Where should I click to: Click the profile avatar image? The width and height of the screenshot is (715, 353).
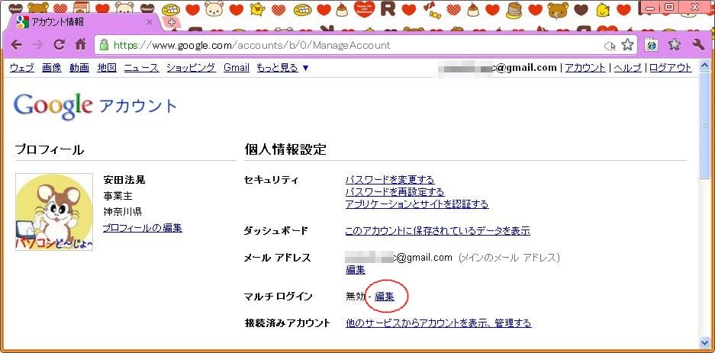click(x=54, y=212)
